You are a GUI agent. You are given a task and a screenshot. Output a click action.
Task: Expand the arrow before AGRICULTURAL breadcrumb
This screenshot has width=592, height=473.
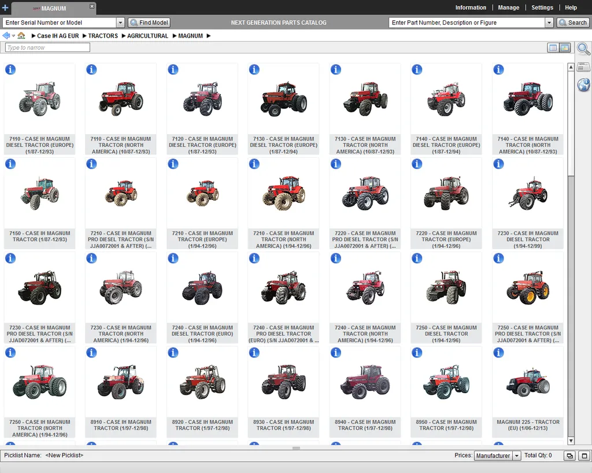tap(124, 36)
